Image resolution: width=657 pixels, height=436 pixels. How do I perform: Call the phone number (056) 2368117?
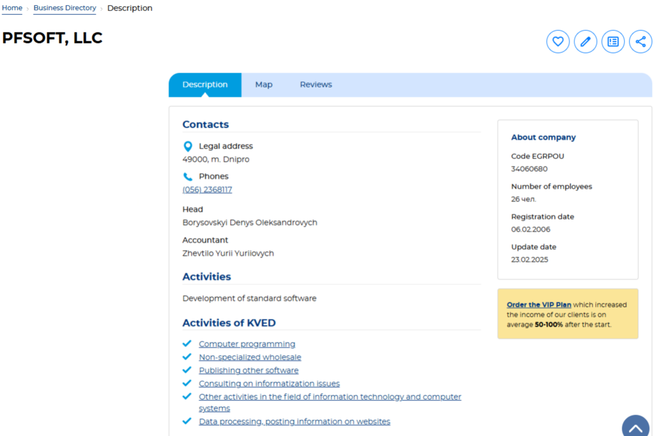207,189
